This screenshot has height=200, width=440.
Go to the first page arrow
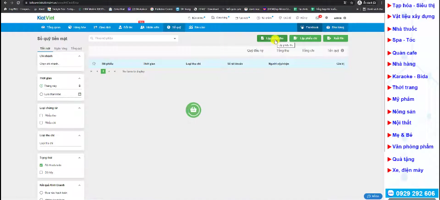click(91, 71)
